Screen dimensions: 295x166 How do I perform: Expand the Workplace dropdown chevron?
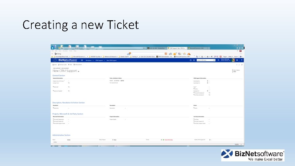tap(93, 61)
